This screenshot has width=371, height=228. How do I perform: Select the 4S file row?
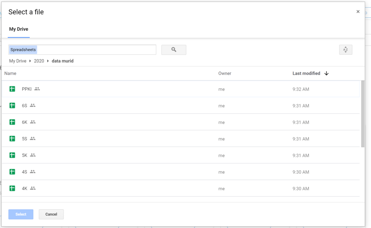pyautogui.click(x=145, y=172)
